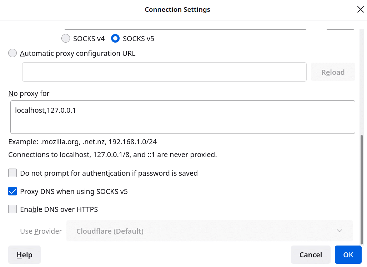The image size is (367, 267).
Task: Choose Automatic proxy configuration URL option
Action: click(x=13, y=53)
